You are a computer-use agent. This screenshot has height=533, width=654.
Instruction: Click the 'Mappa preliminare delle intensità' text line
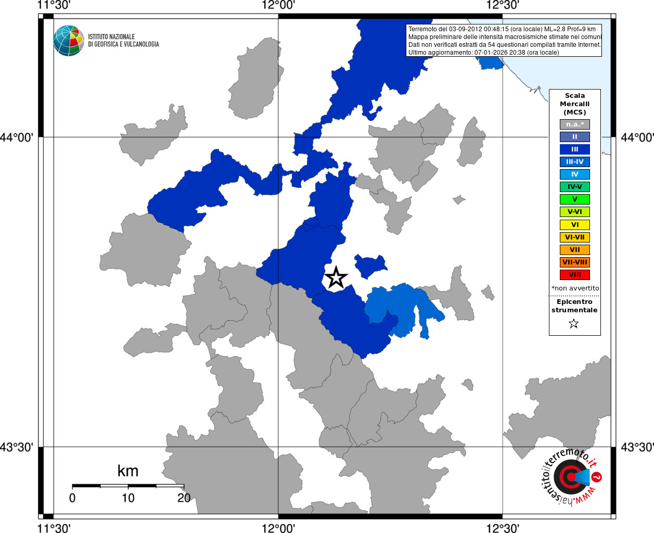[505, 37]
